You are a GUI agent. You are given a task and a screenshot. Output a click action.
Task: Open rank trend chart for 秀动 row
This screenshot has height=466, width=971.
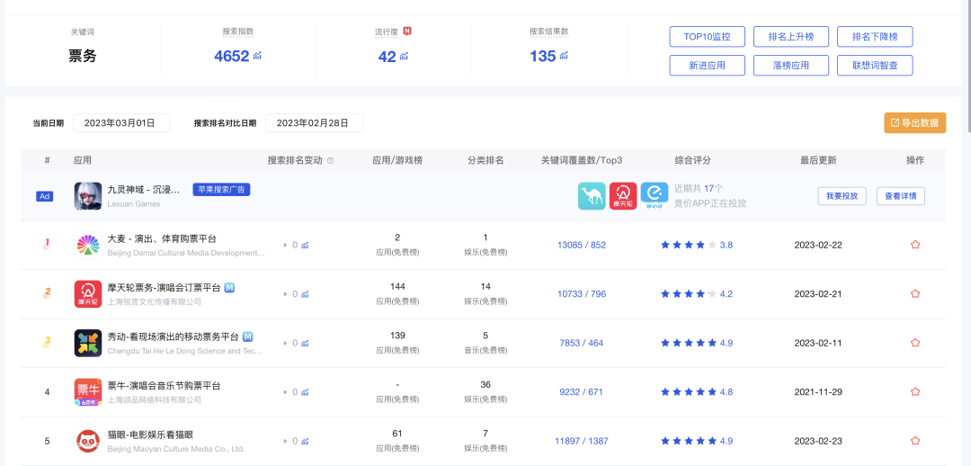[x=305, y=344]
